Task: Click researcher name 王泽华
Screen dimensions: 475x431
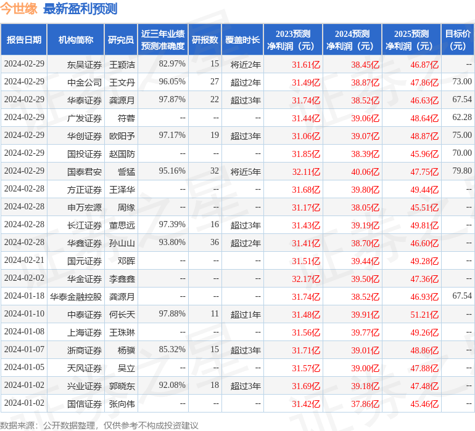Action: [122, 190]
